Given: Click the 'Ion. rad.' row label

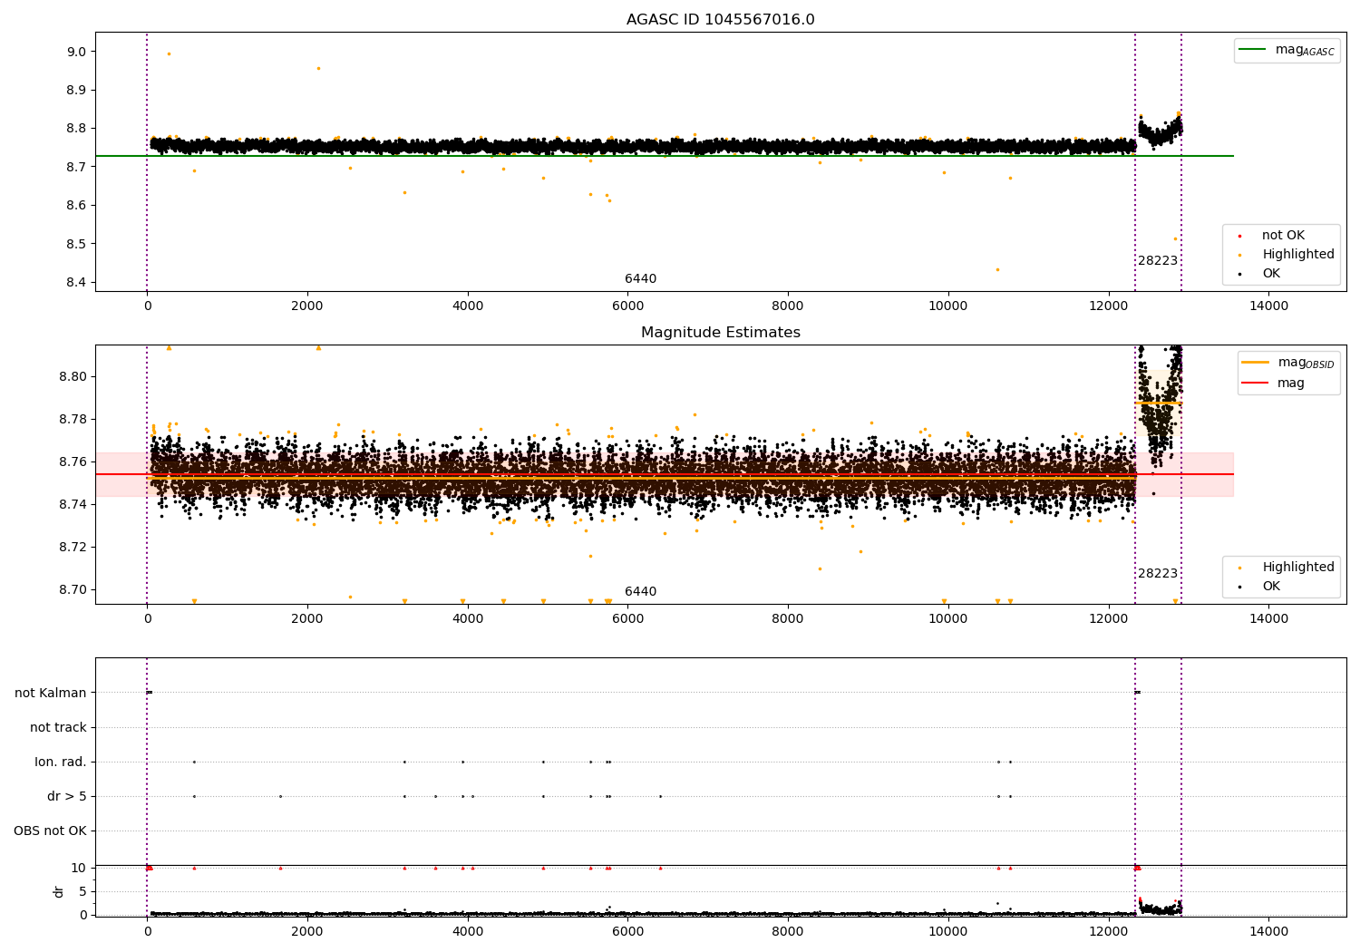Looking at the screenshot, I should (x=61, y=763).
